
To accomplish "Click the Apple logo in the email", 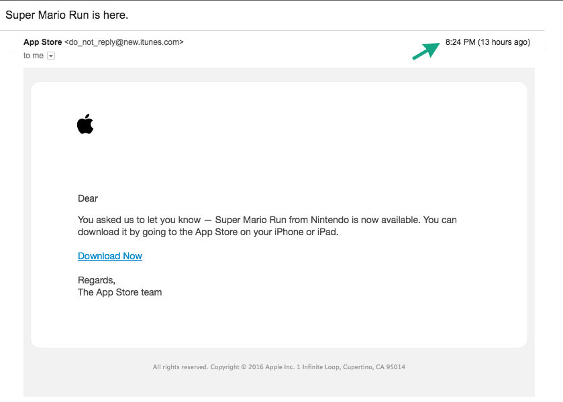I will [x=85, y=124].
